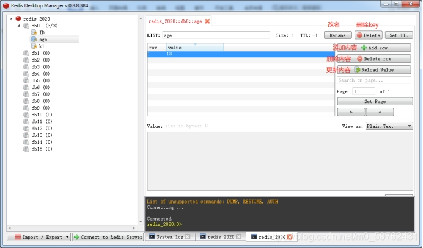Click the db13 database icon
Image resolution: width=423 pixels, height=248 pixels.
pos(26,135)
